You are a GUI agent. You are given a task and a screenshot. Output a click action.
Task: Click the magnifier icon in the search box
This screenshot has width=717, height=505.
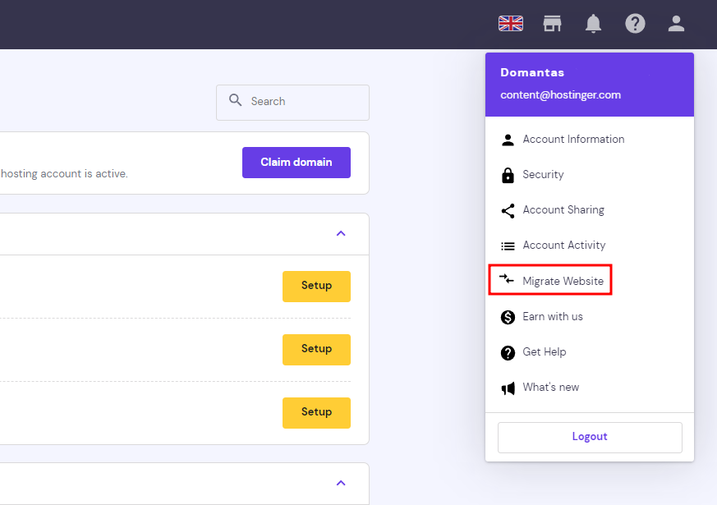coord(235,100)
